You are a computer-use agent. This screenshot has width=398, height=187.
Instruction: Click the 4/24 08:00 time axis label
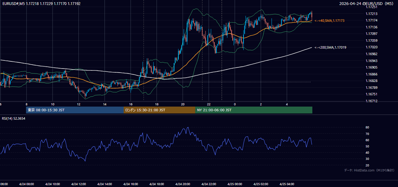tap(26, 184)
